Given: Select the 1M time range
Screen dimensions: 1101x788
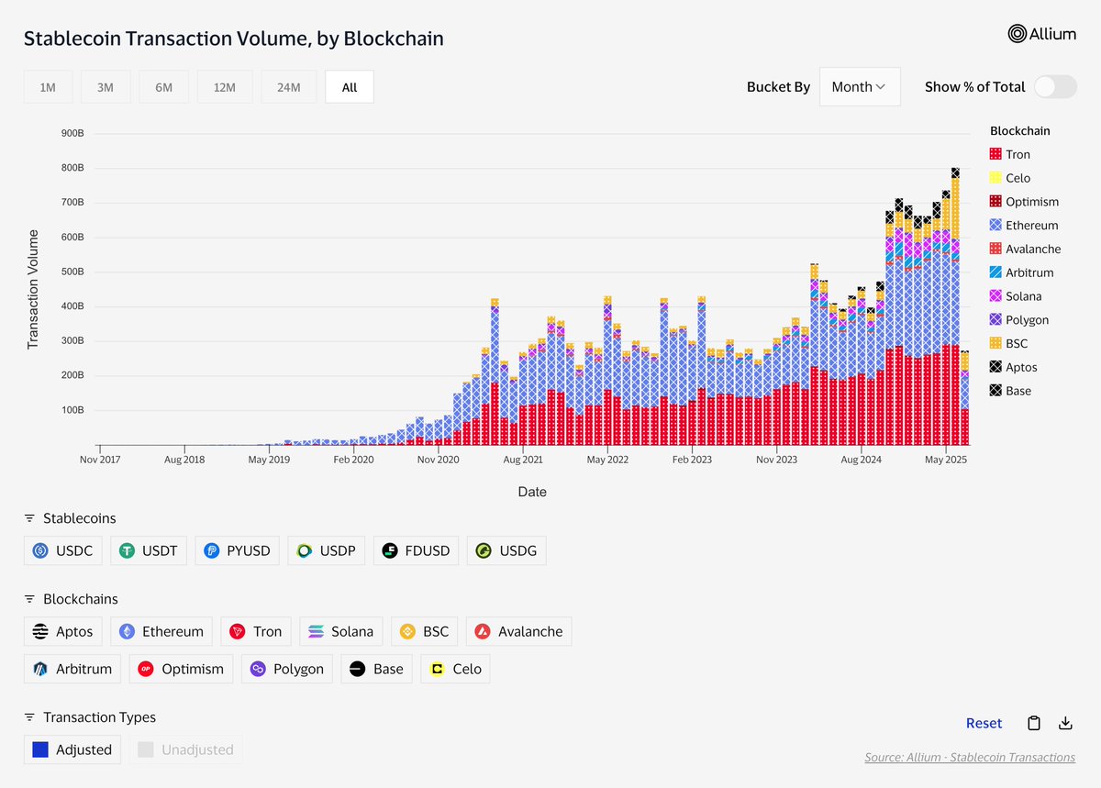Looking at the screenshot, I should click(x=48, y=87).
